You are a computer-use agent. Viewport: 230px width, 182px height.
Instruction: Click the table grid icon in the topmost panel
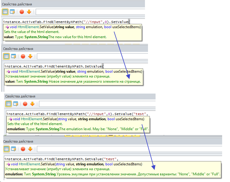point(5,12)
